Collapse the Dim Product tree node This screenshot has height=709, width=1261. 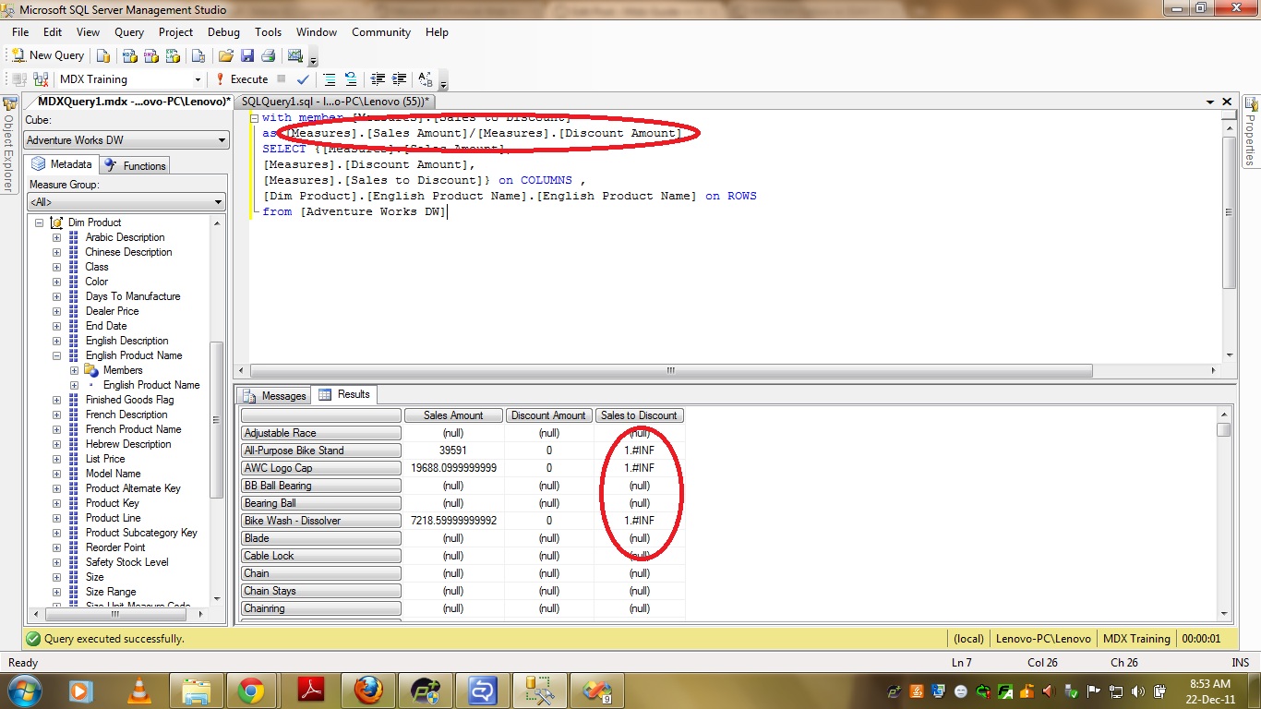(40, 222)
